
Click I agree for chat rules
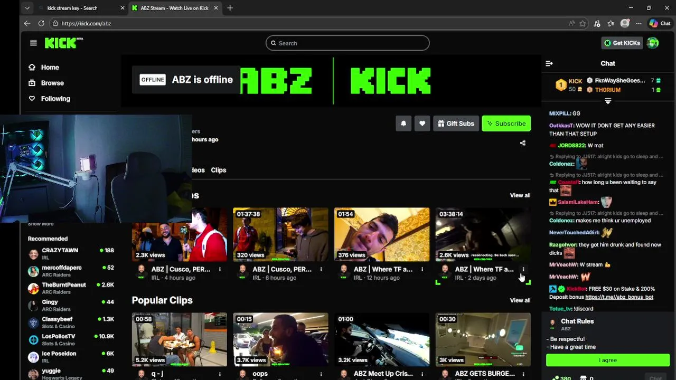[608, 360]
